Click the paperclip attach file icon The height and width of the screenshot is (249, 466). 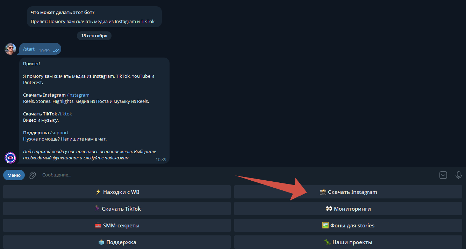(33, 175)
